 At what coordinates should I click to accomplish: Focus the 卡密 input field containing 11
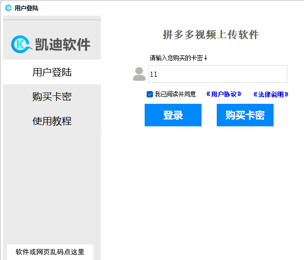pos(218,74)
